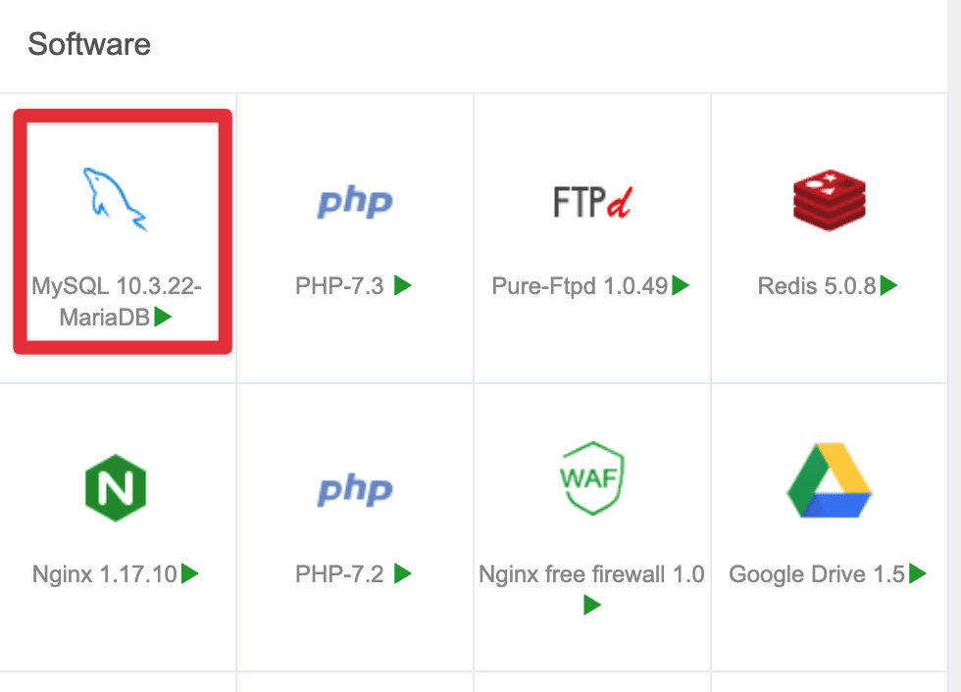Click green arrow after Google Drive 1.5

click(918, 573)
